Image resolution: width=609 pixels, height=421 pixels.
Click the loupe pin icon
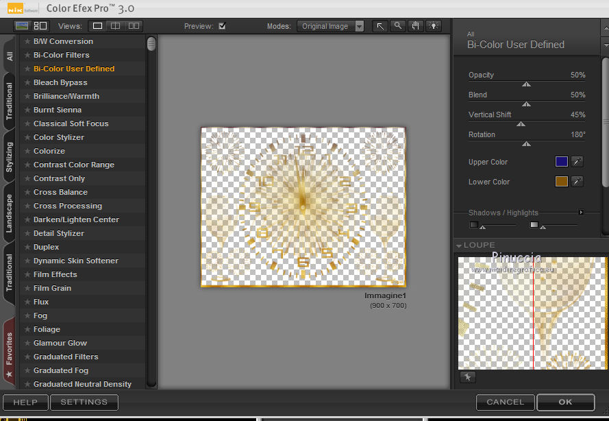(x=467, y=377)
